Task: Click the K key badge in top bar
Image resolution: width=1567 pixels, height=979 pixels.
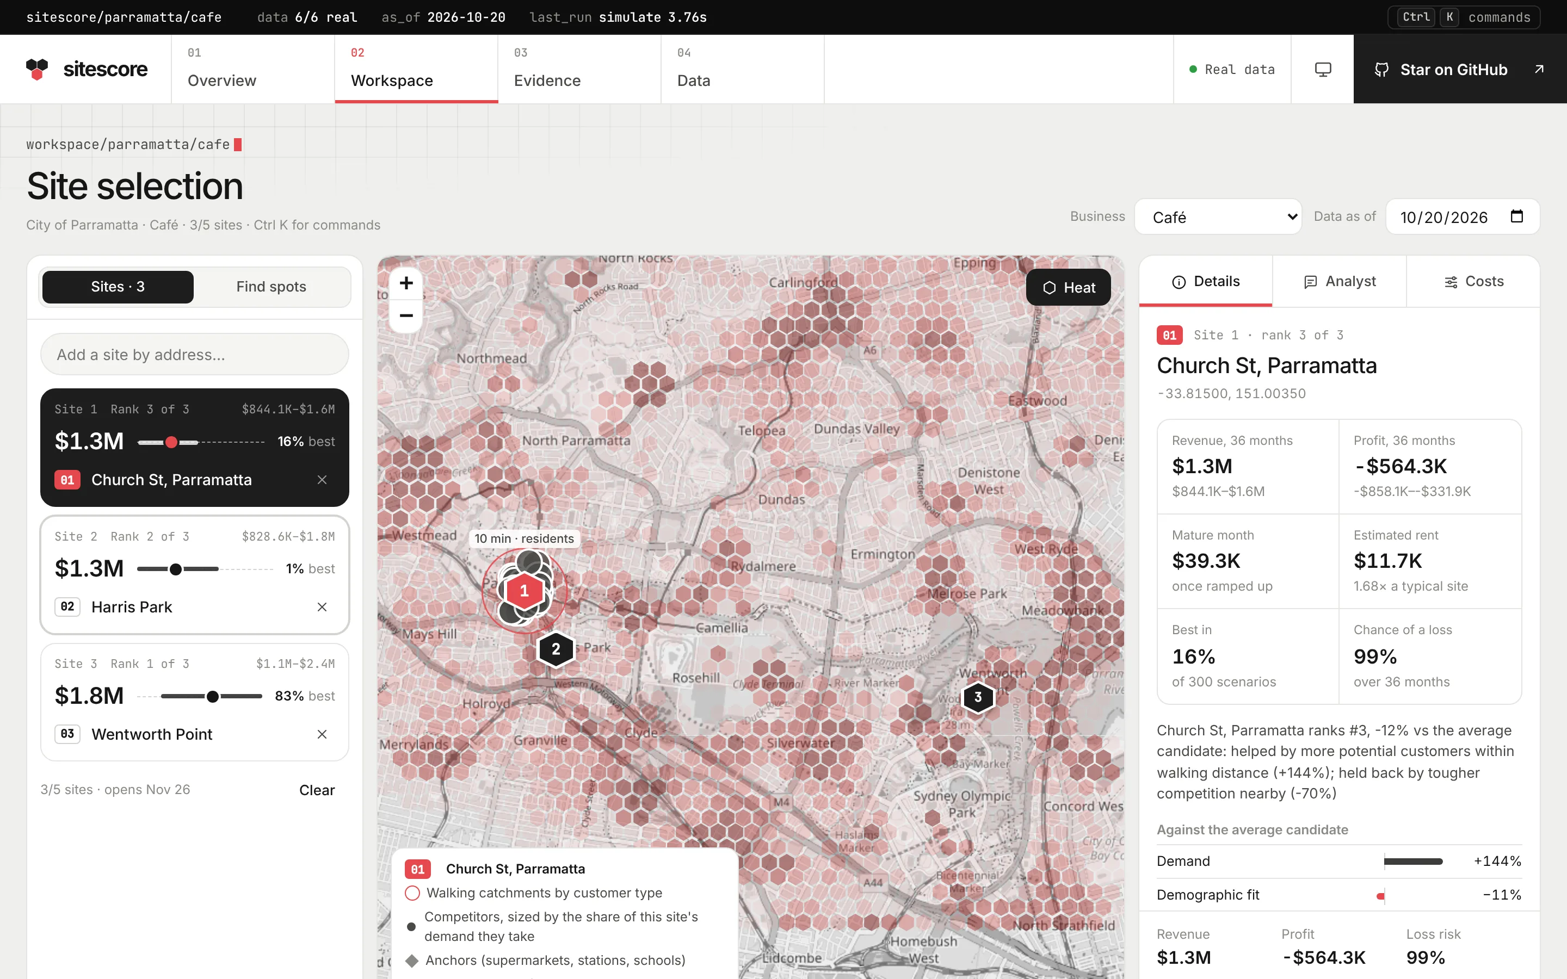Action: pyautogui.click(x=1449, y=17)
